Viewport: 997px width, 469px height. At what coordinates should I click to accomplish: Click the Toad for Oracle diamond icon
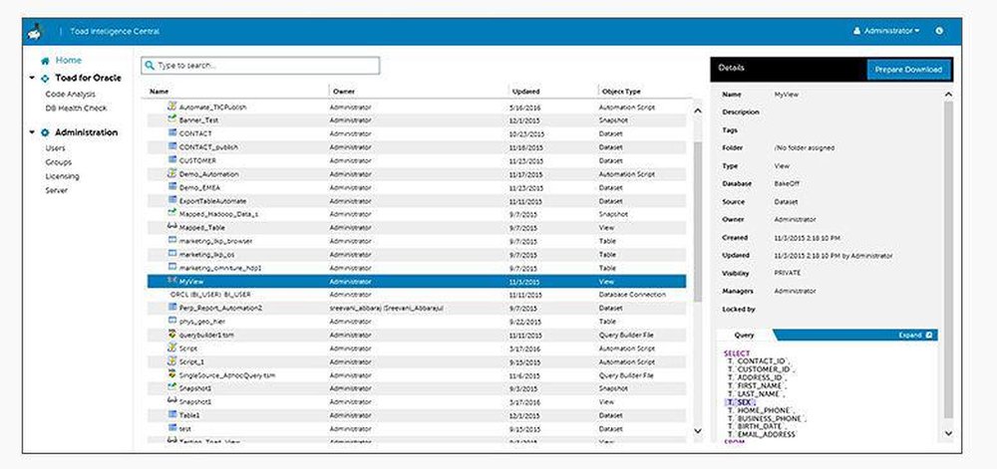click(45, 79)
